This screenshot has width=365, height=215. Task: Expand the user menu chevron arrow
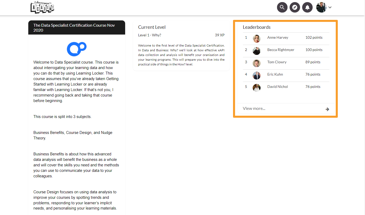point(330,7)
